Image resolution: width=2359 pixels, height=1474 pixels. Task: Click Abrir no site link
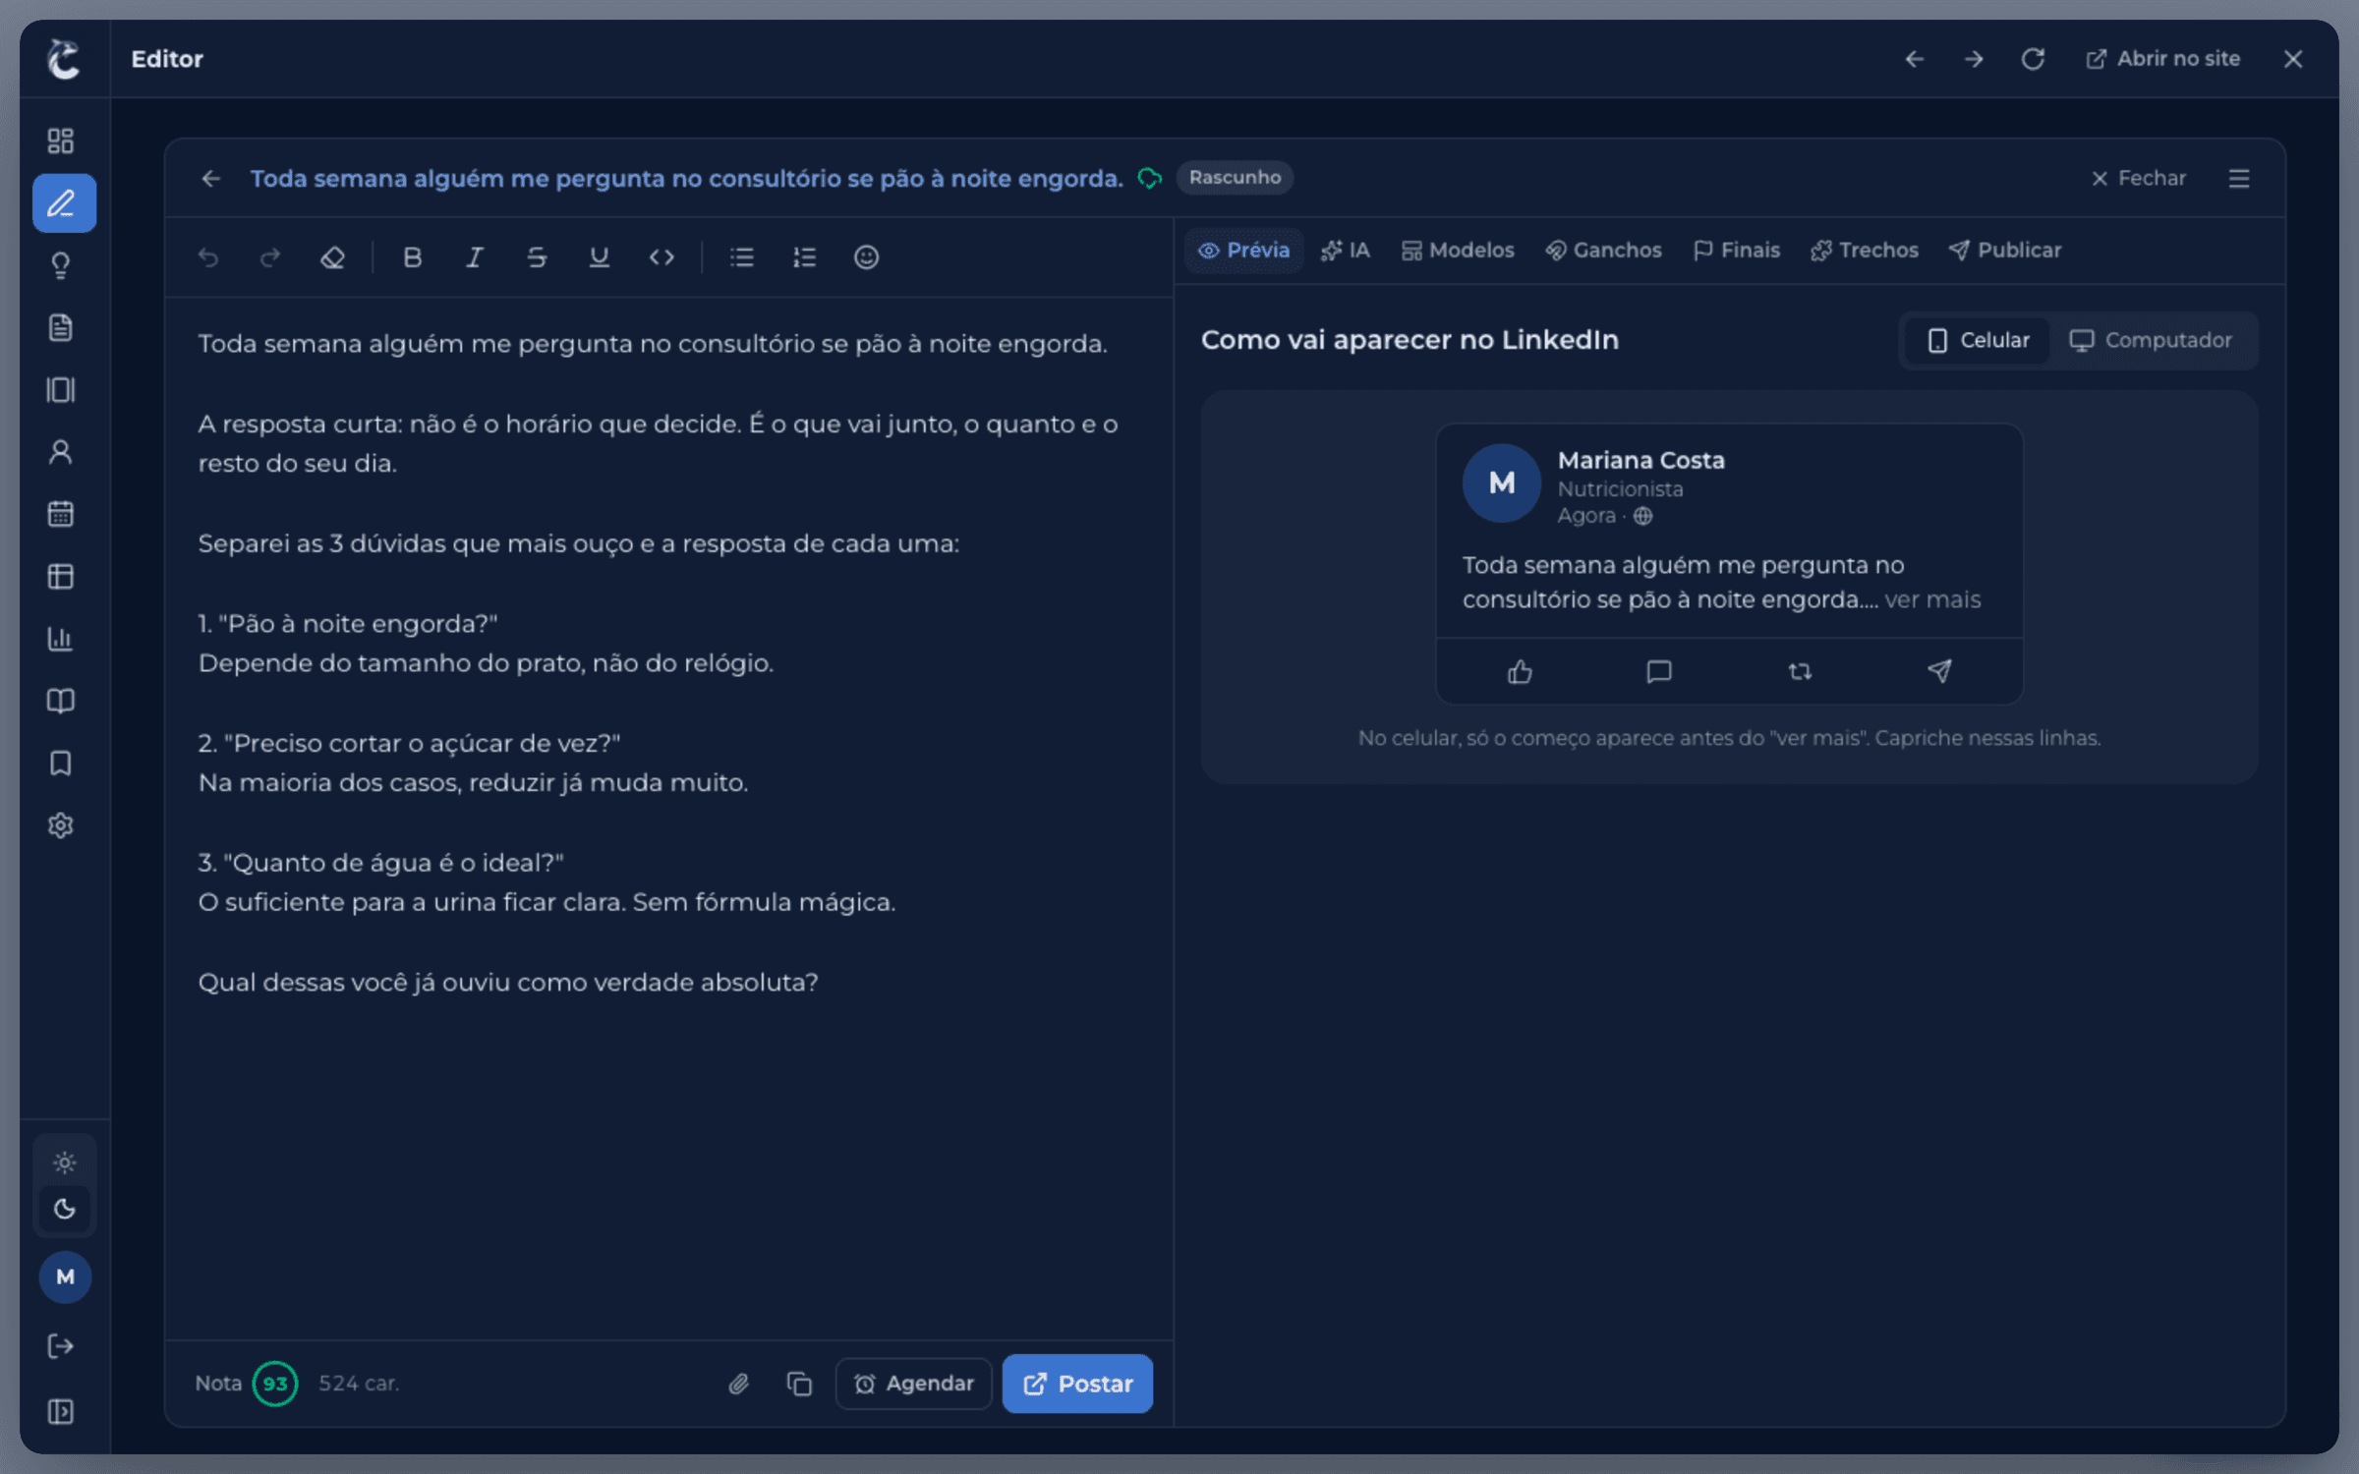2163,59
